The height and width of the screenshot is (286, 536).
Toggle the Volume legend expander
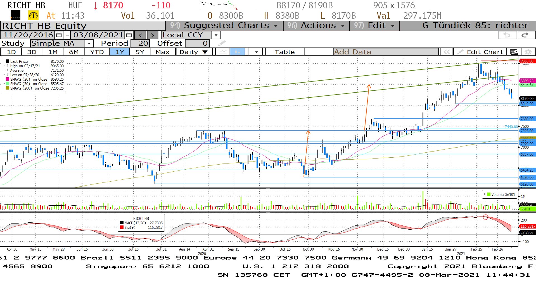point(485,194)
